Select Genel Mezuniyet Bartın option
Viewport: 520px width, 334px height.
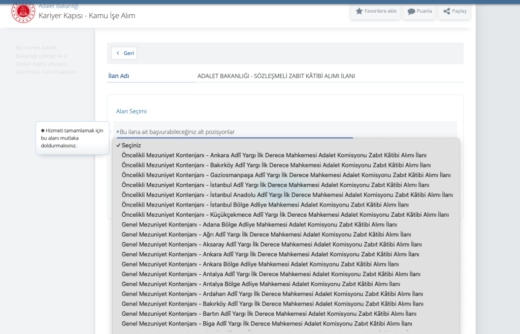pyautogui.click(x=269, y=314)
